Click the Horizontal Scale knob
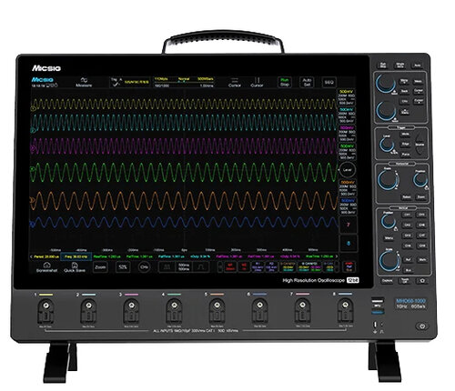Image resolution: width=455 pixels, height=391 pixels. (388, 180)
